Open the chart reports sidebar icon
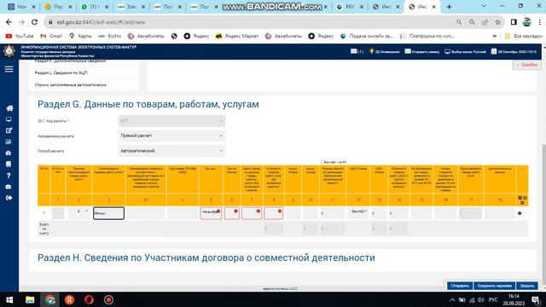Viewport: 546px width, 307px height. pos(9,142)
